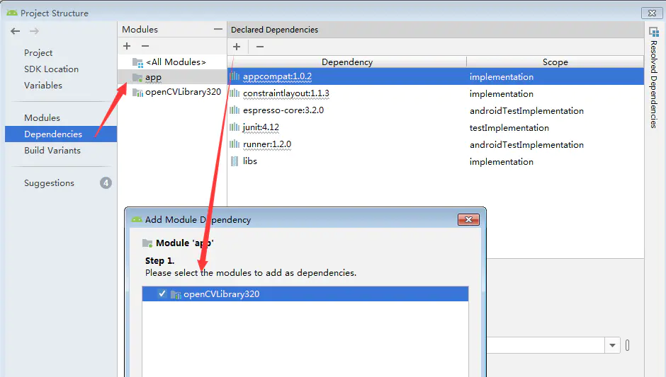Add a declared dependency with plus icon
Viewport: 666px width, 377px height.
(x=237, y=47)
